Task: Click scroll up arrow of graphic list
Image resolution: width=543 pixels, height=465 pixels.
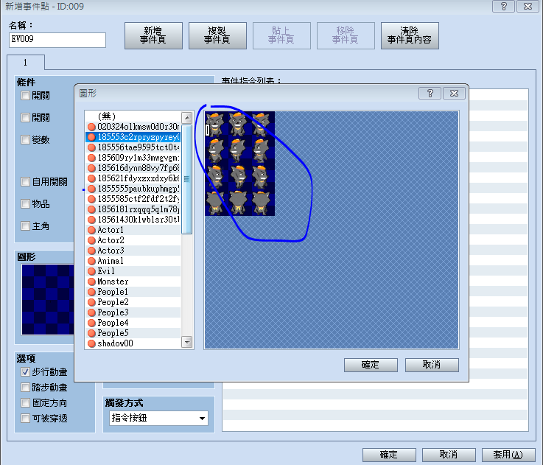Action: click(187, 118)
